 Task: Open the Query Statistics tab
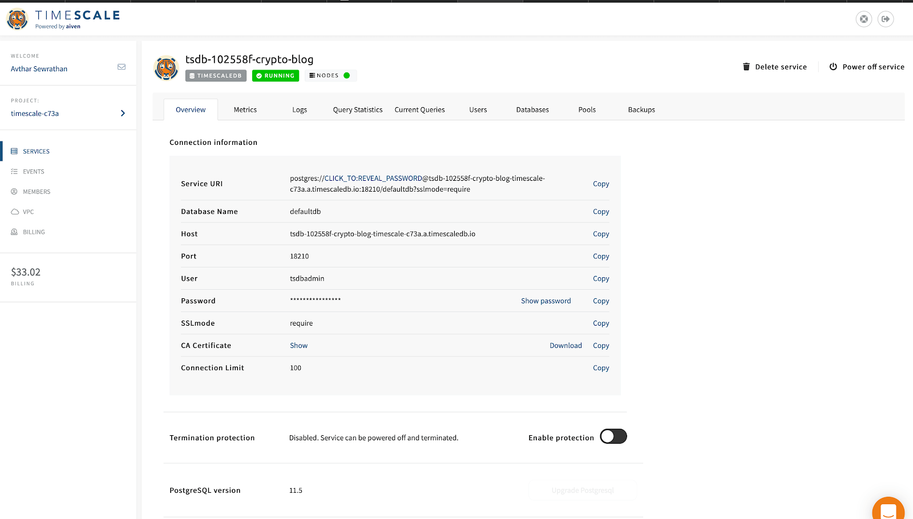358,110
